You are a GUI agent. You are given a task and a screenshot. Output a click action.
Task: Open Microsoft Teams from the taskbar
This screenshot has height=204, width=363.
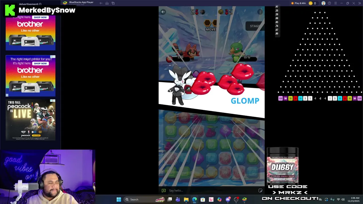tap(178, 199)
